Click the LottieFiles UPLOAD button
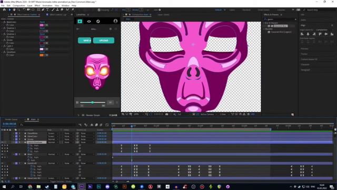The height and width of the screenshot is (190, 337). [x=104, y=41]
